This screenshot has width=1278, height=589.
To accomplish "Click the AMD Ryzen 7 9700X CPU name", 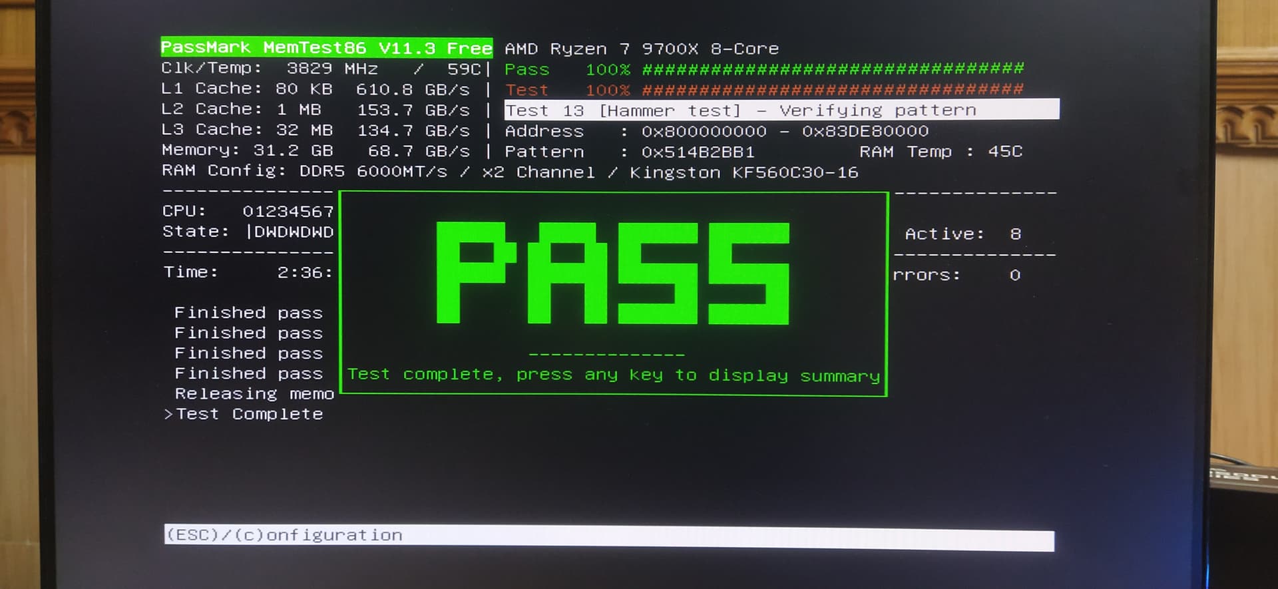I will click(642, 49).
